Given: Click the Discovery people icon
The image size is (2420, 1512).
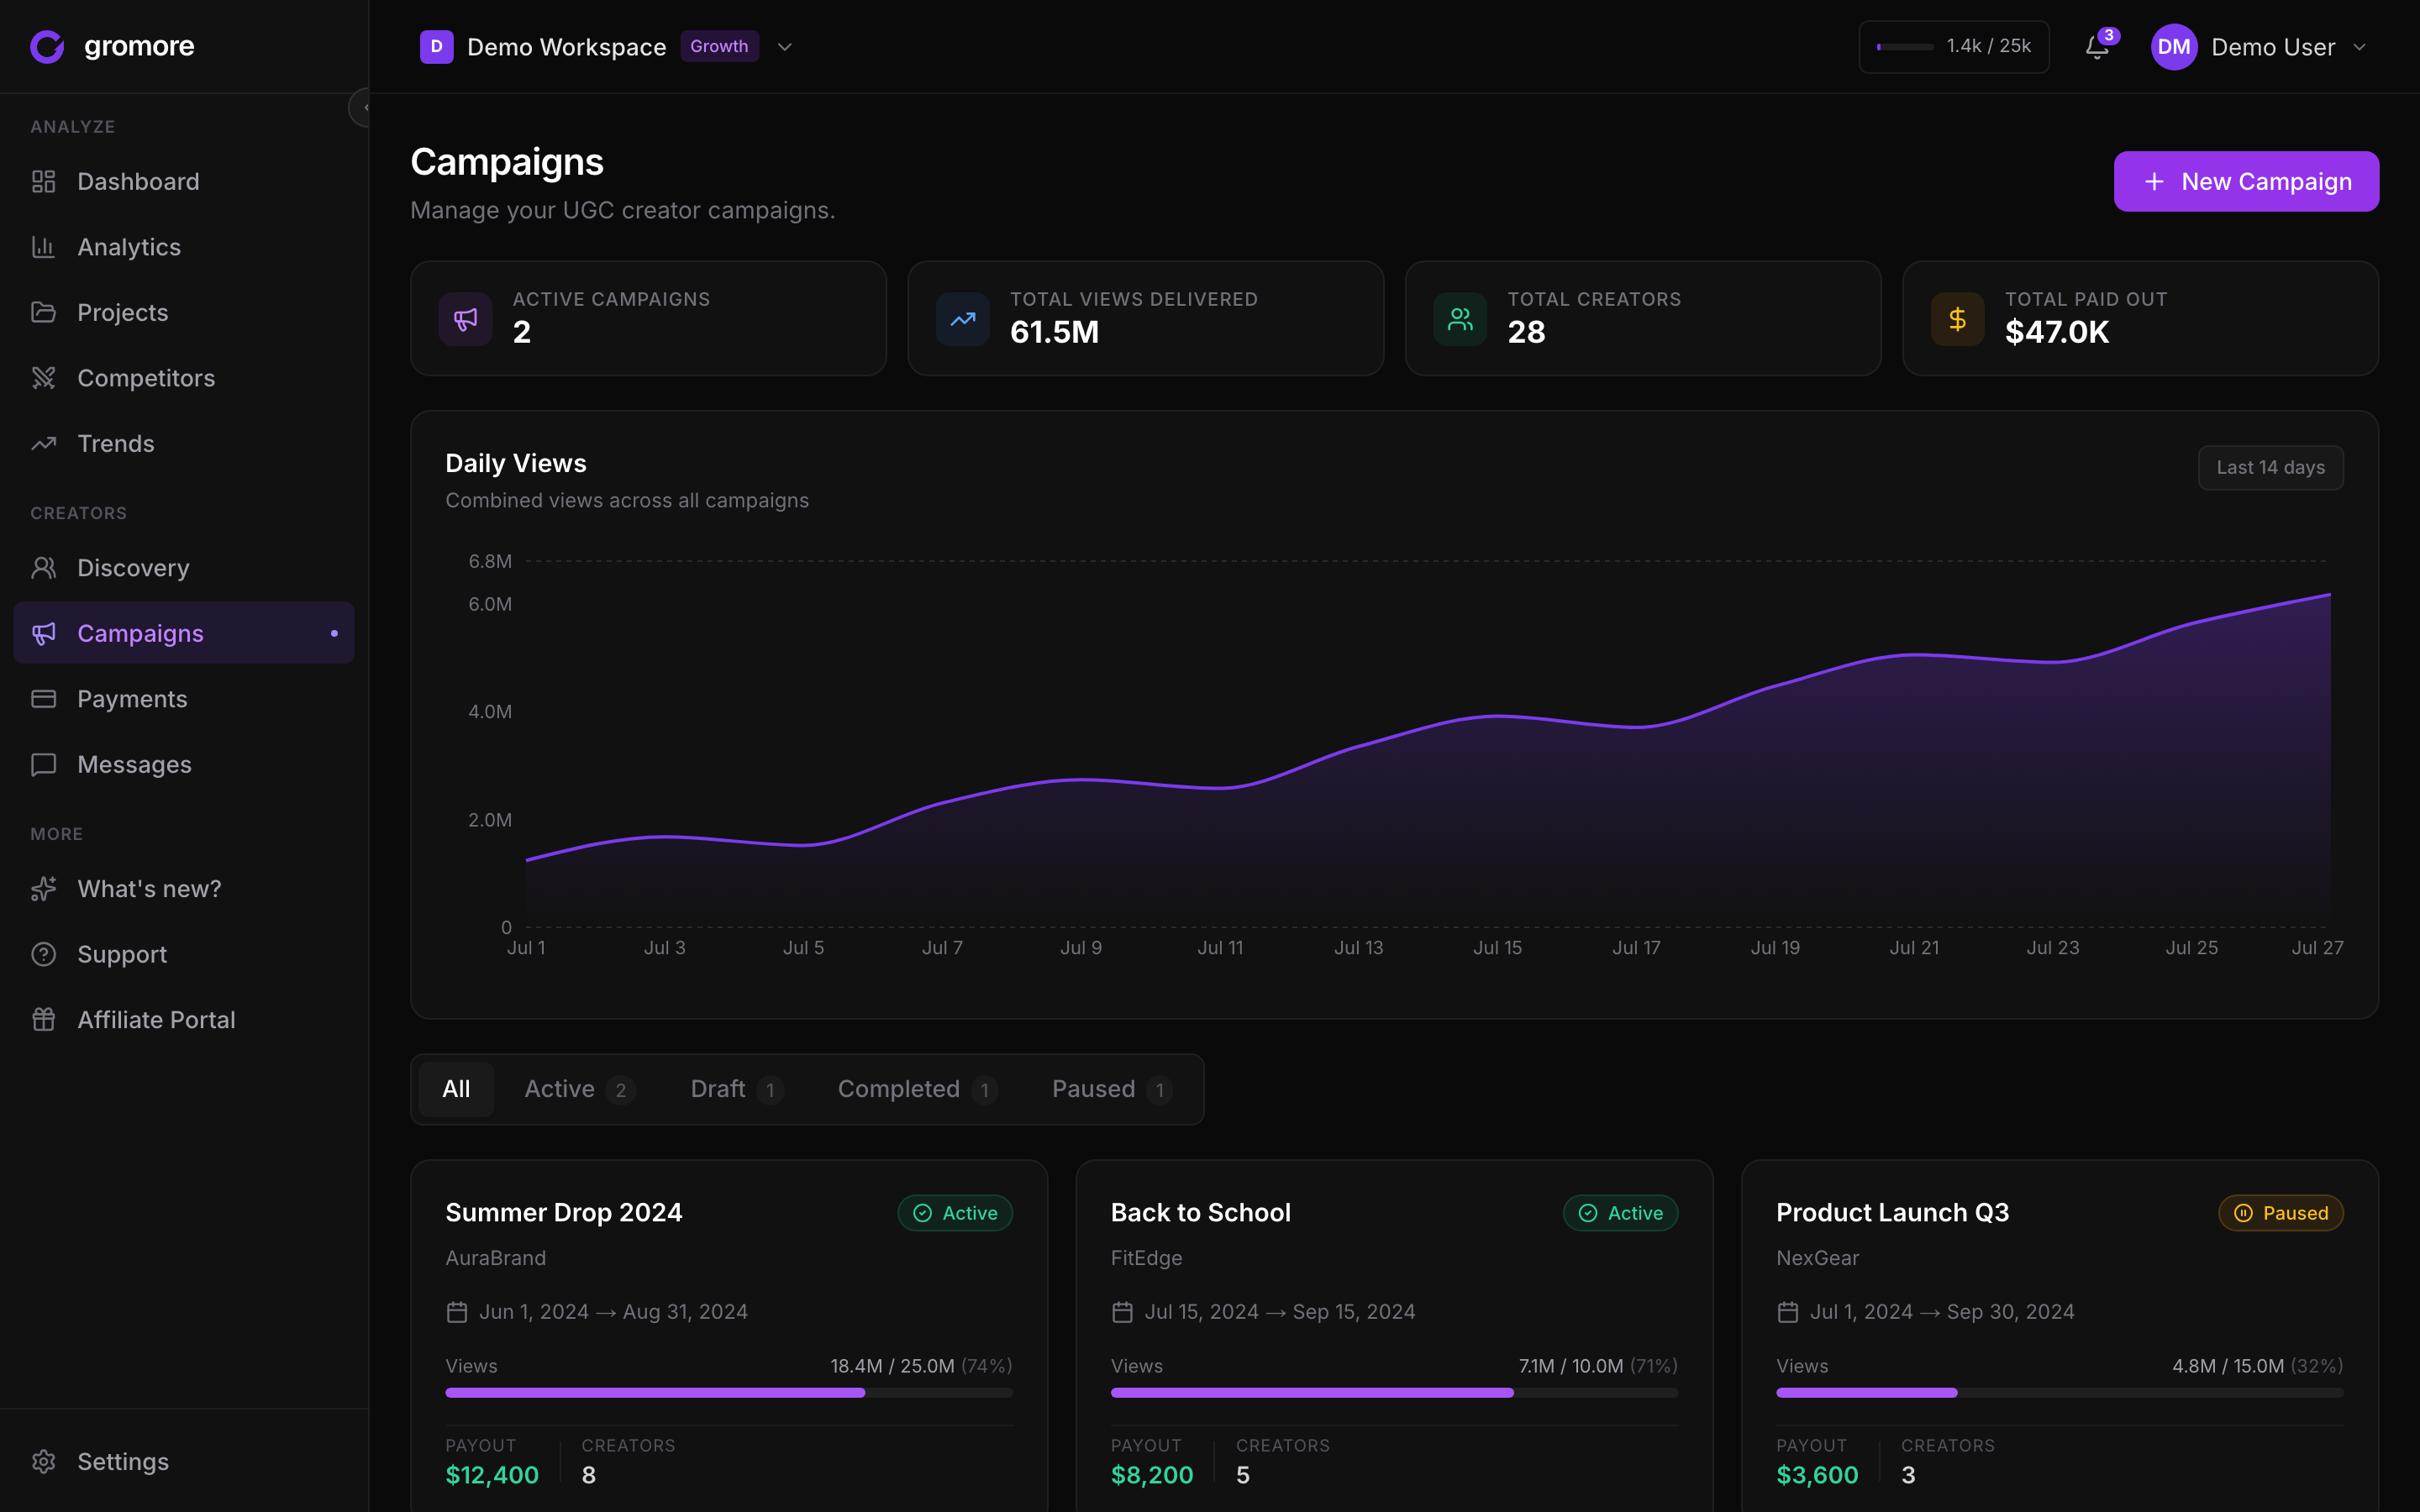Looking at the screenshot, I should (x=43, y=568).
